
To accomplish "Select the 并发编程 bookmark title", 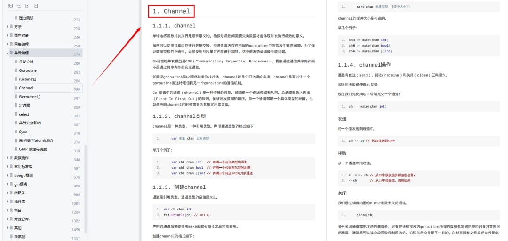I will click(21, 53).
